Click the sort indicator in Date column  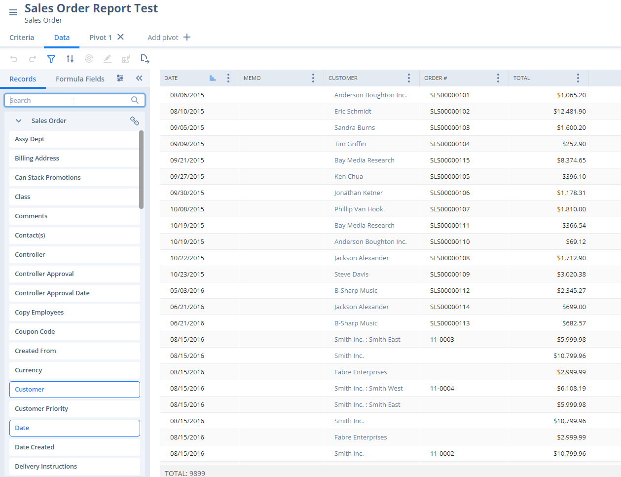[213, 78]
